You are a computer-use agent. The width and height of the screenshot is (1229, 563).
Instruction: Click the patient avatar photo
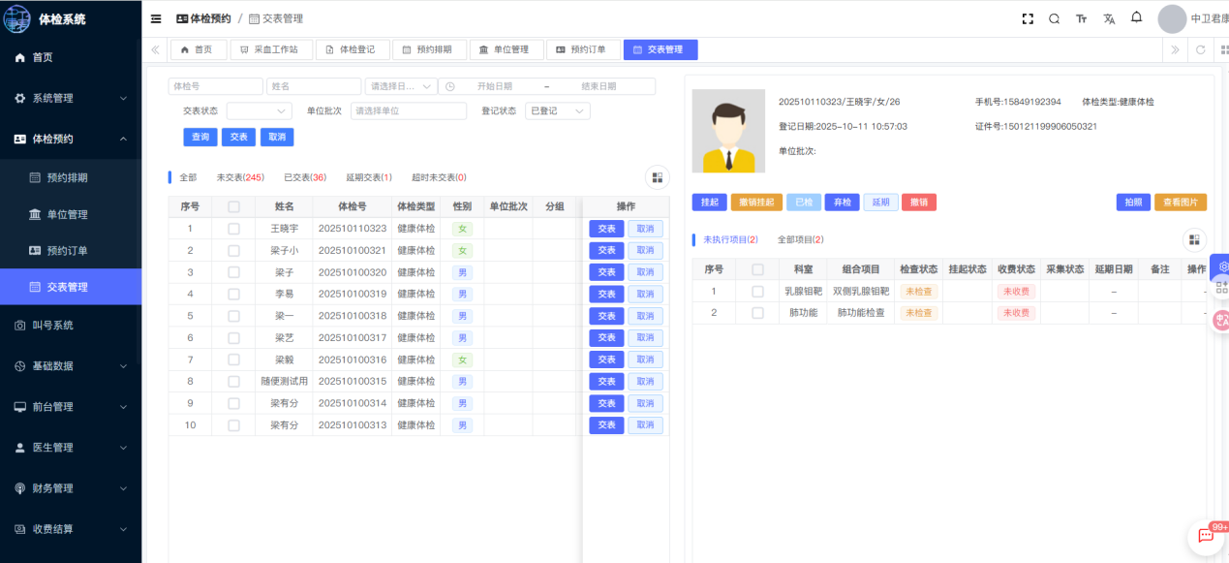coord(727,131)
